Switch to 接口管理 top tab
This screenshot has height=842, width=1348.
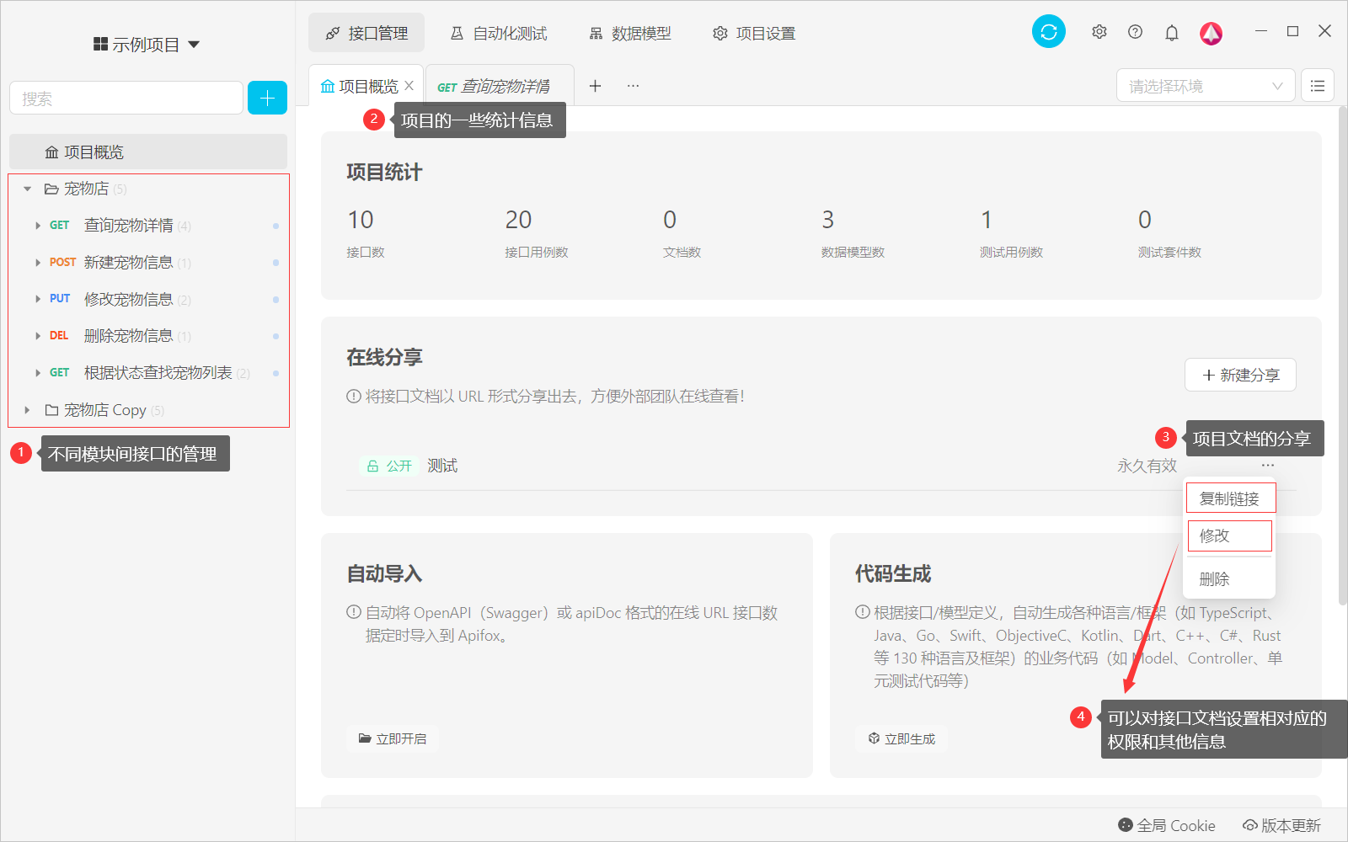tap(366, 33)
